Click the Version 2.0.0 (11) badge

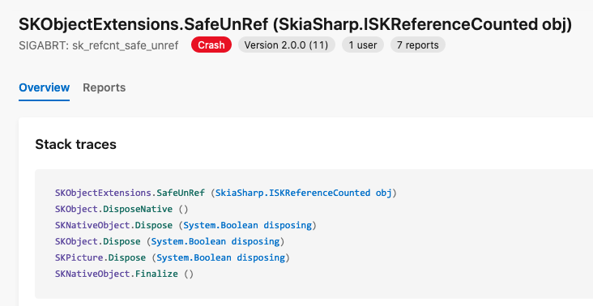pyautogui.click(x=286, y=45)
